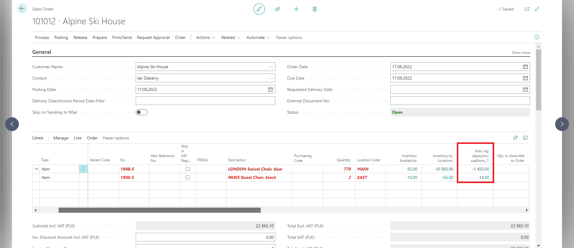Screen dimensions: 574x248
Task: Click Delivery Date/Invoice Period Date Filter field
Action: point(205,101)
